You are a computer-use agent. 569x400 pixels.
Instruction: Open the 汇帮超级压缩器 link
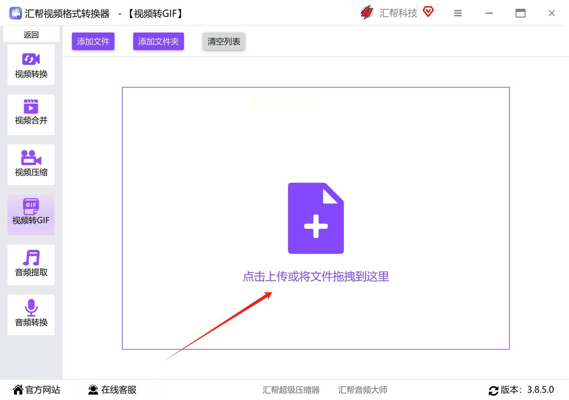coord(291,390)
